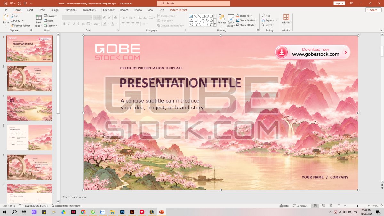The width and height of the screenshot is (384, 216).
Task: Customize Quick Access Toolbar dropdown
Action: click(31, 4)
